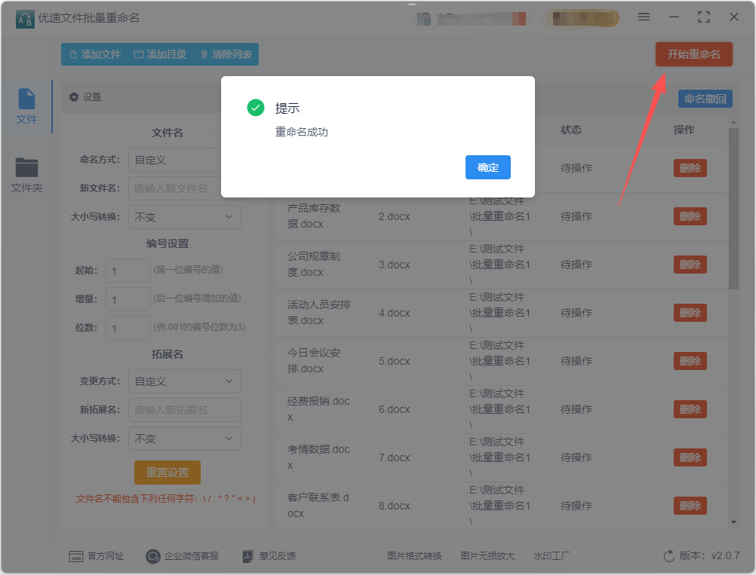This screenshot has height=575, width=756.
Task: Click the 状态 column header
Action: (571, 130)
